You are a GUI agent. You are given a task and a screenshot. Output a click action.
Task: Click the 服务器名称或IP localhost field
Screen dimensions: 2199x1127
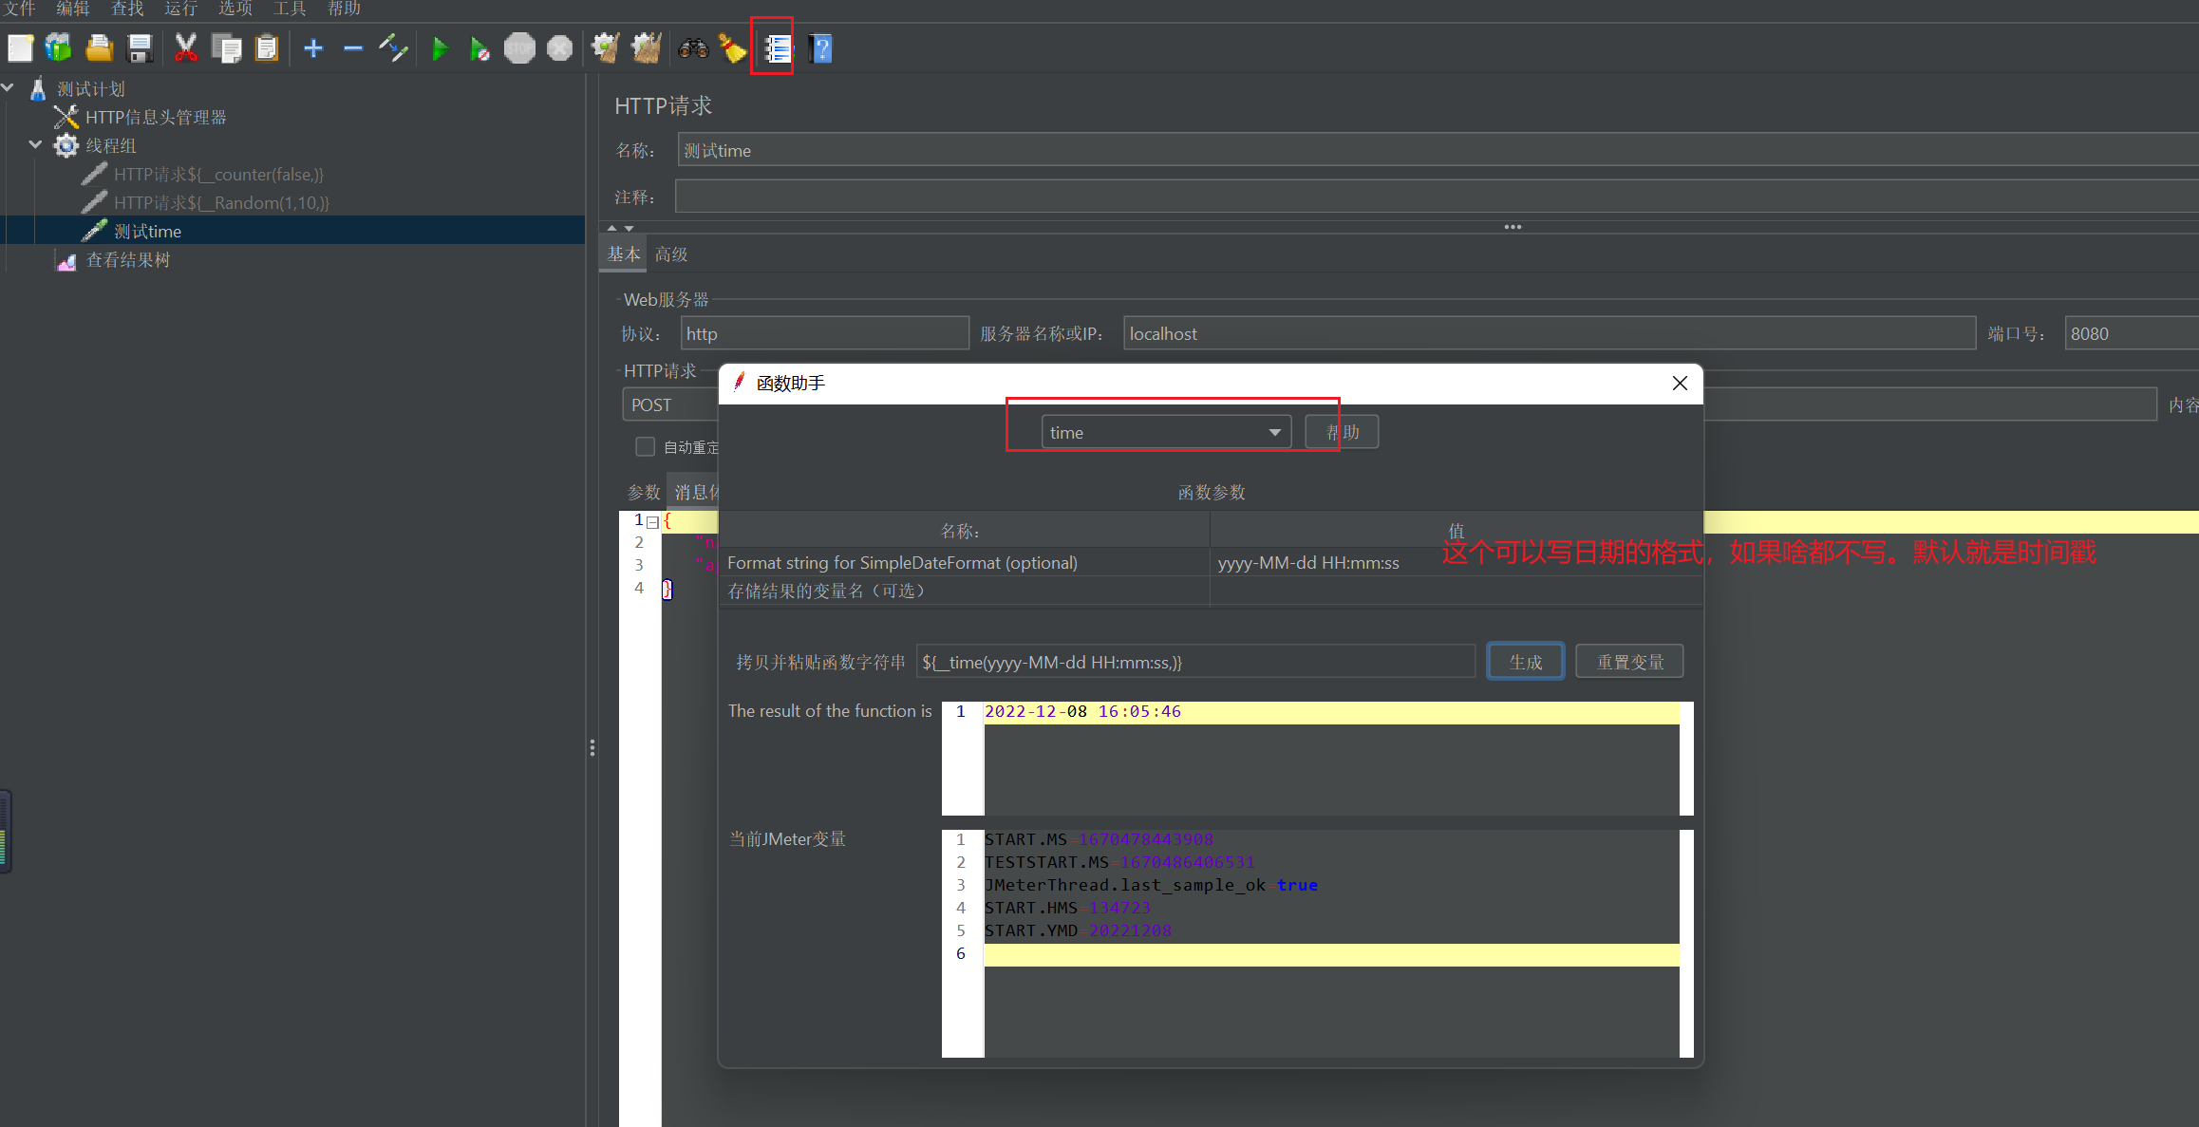[1548, 334]
